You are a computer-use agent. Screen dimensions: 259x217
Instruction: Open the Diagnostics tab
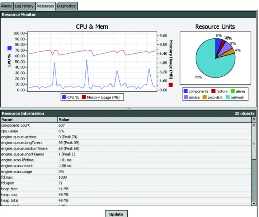[x=66, y=6]
